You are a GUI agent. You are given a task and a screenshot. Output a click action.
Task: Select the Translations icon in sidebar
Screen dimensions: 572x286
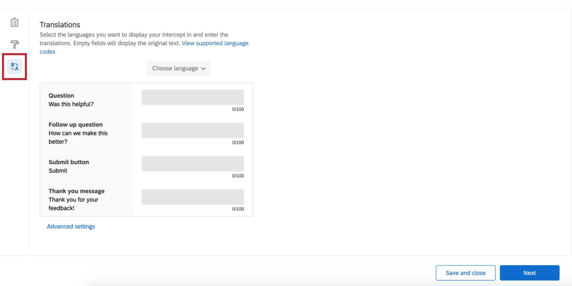[15, 67]
